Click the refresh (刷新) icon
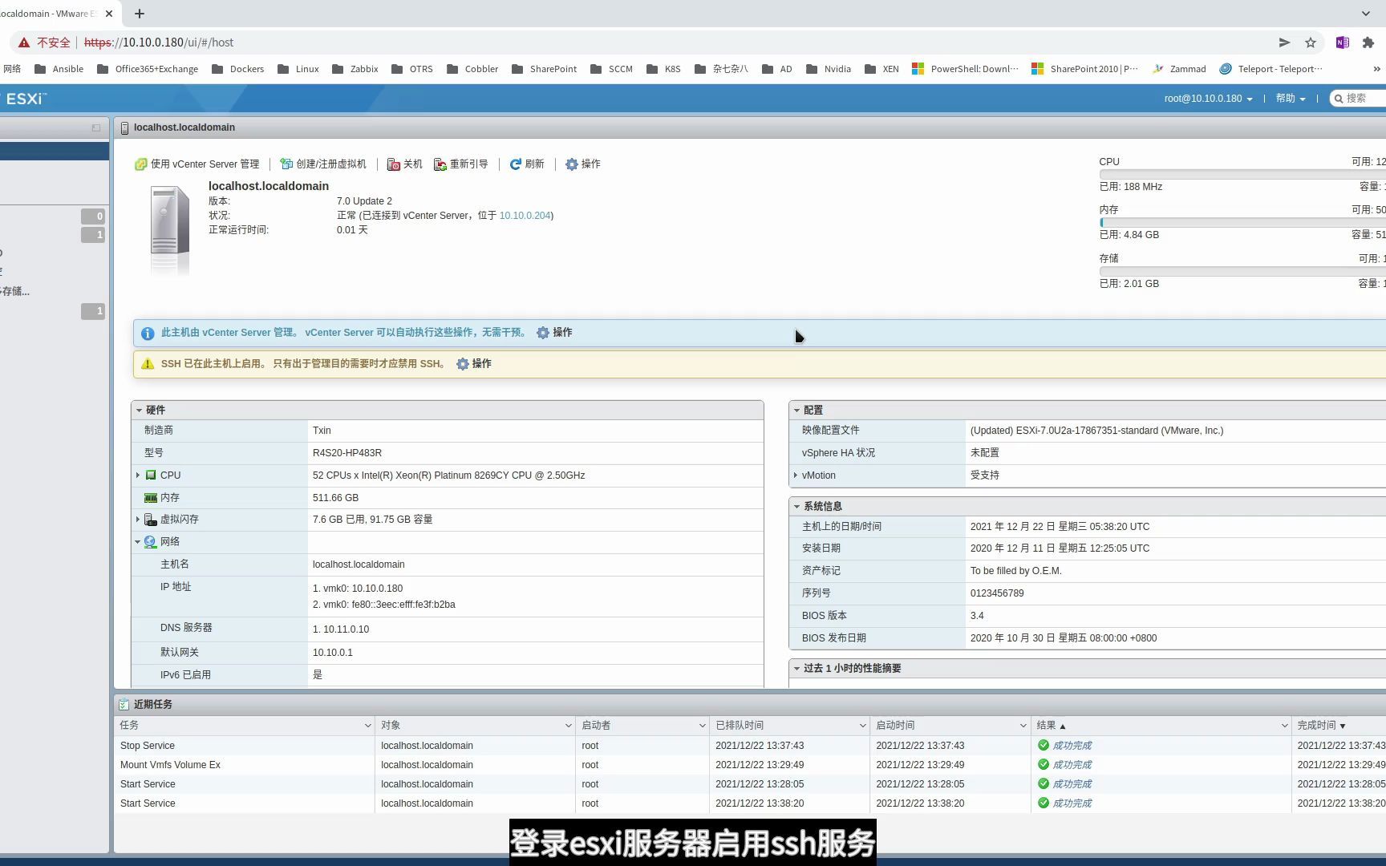1386x866 pixels. 516,164
